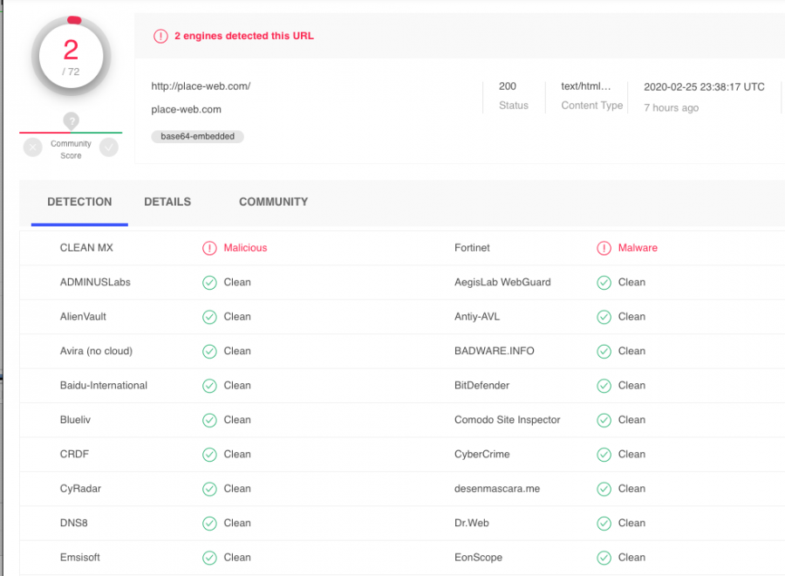The image size is (785, 576).
Task: Click the CyberCrime engine name
Action: [482, 455]
